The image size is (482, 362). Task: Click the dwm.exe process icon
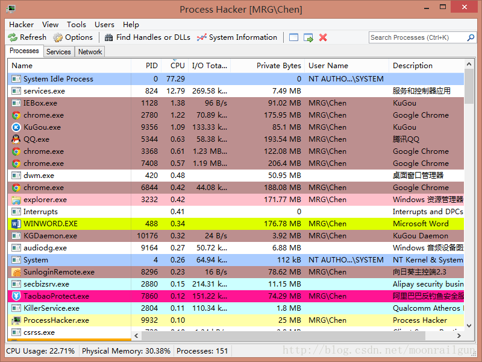pos(16,176)
